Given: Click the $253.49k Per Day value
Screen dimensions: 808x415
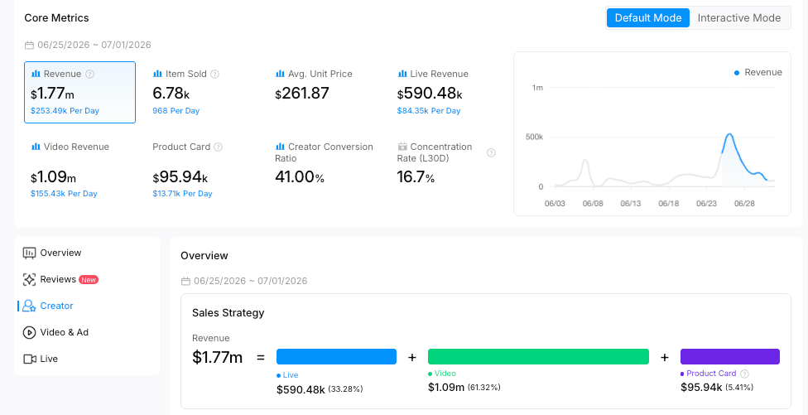Looking at the screenshot, I should coord(65,111).
